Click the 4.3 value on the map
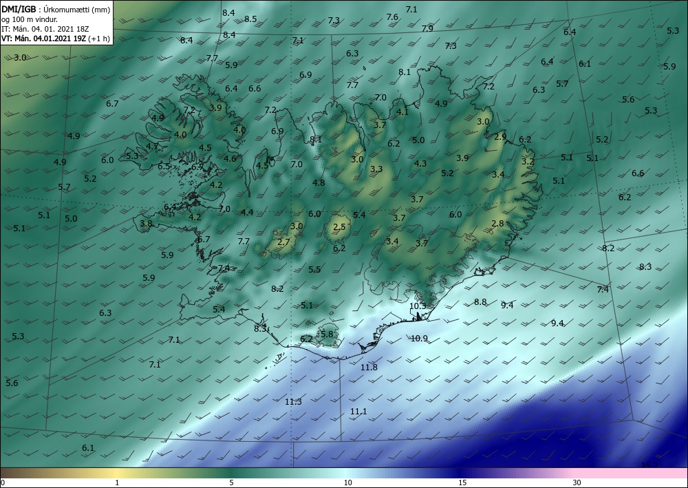The image size is (688, 488). [x=420, y=164]
